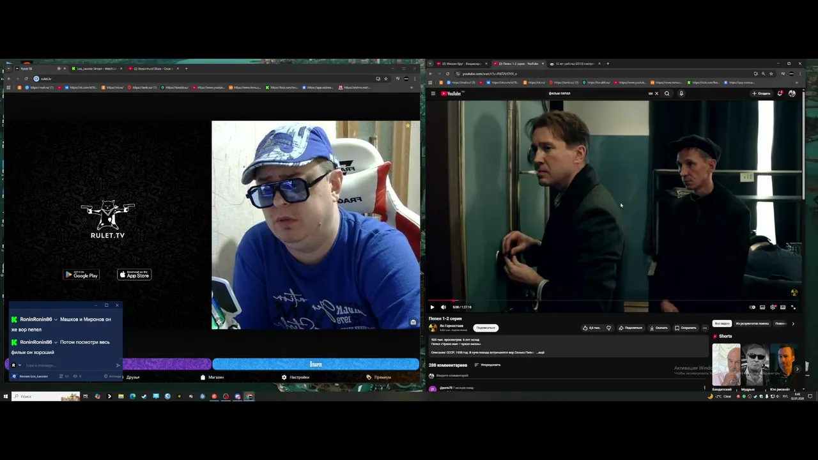
Task: Open Windows Start menu
Action: (6, 396)
